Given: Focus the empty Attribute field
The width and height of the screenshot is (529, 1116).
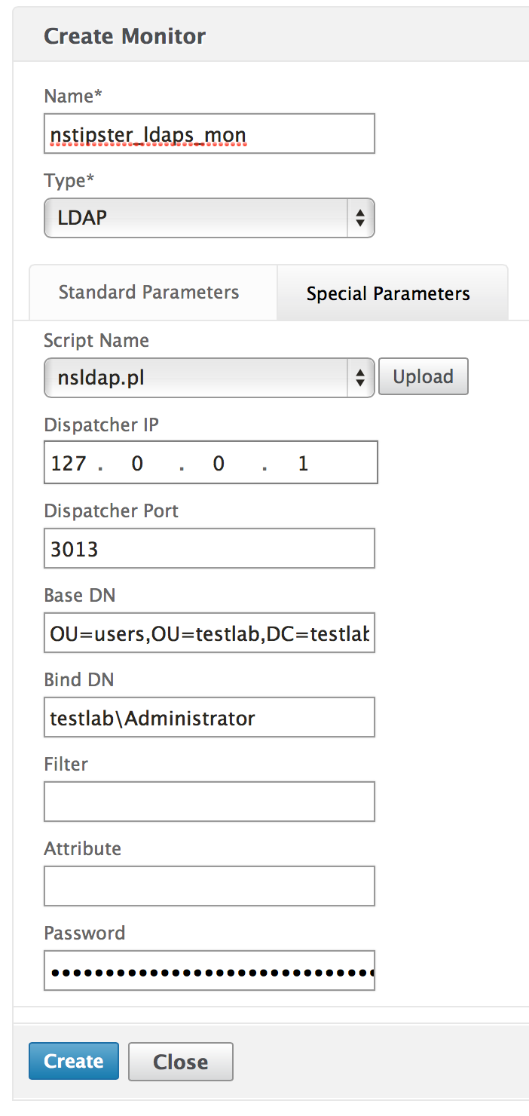Looking at the screenshot, I should pos(209,886).
